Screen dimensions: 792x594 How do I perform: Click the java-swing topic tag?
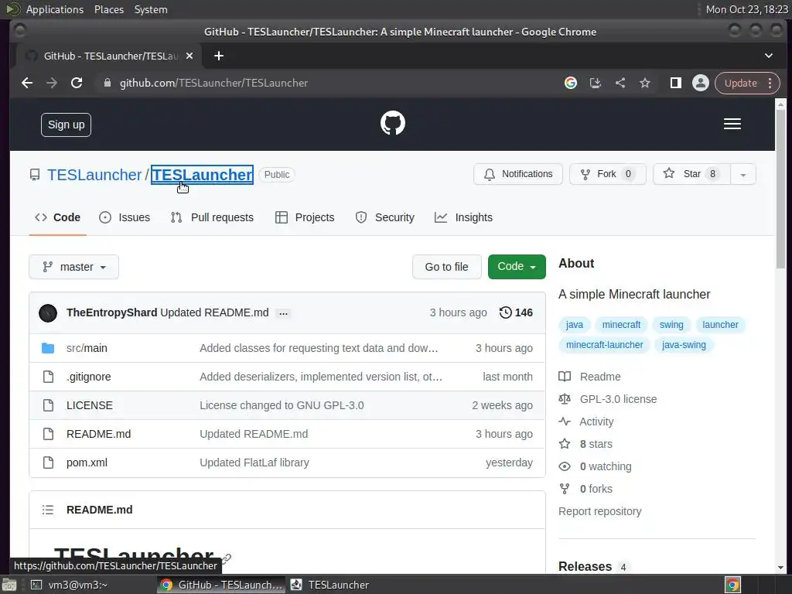pyautogui.click(x=684, y=345)
